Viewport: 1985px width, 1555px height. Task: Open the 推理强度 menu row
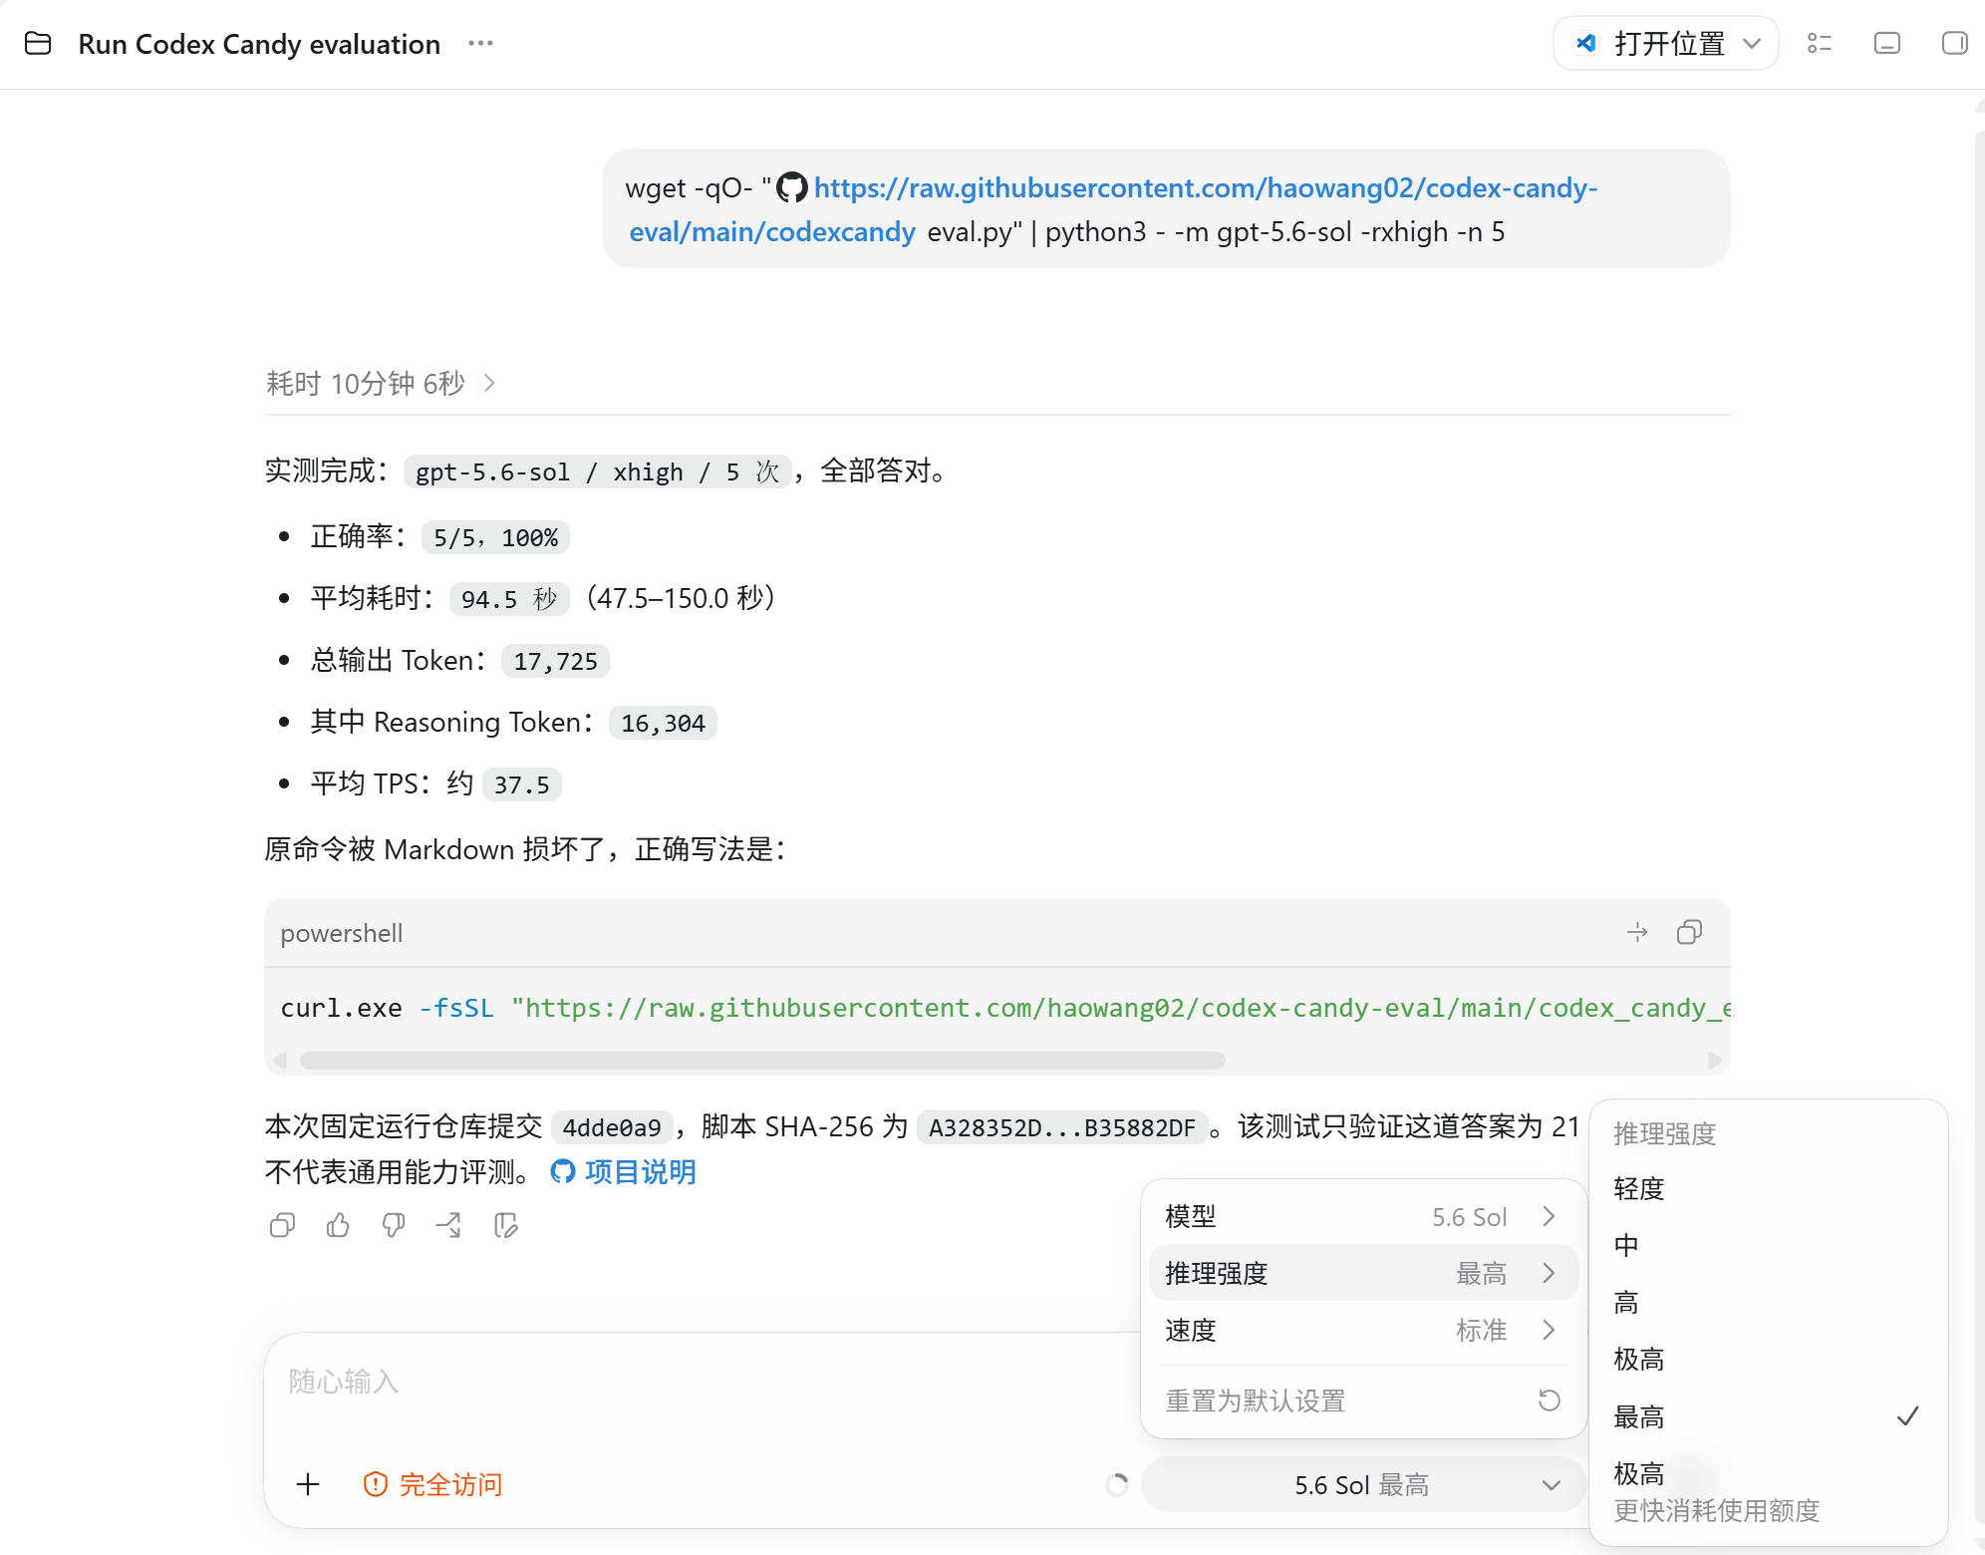(x=1363, y=1273)
